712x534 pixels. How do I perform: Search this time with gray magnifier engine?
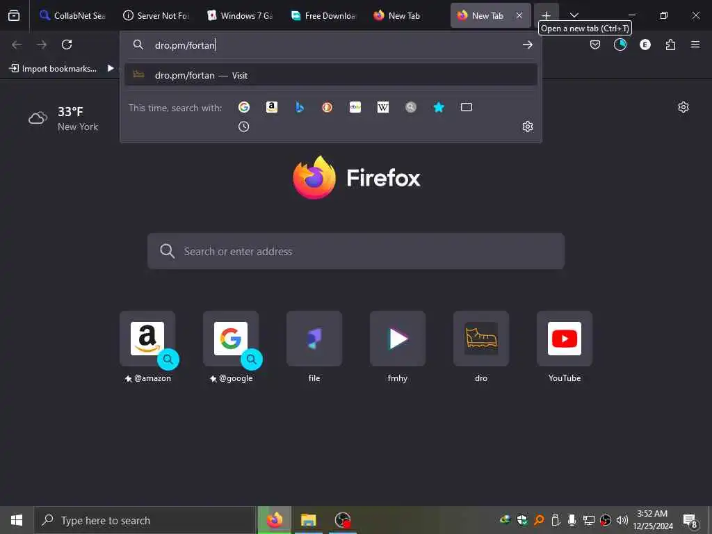[411, 107]
